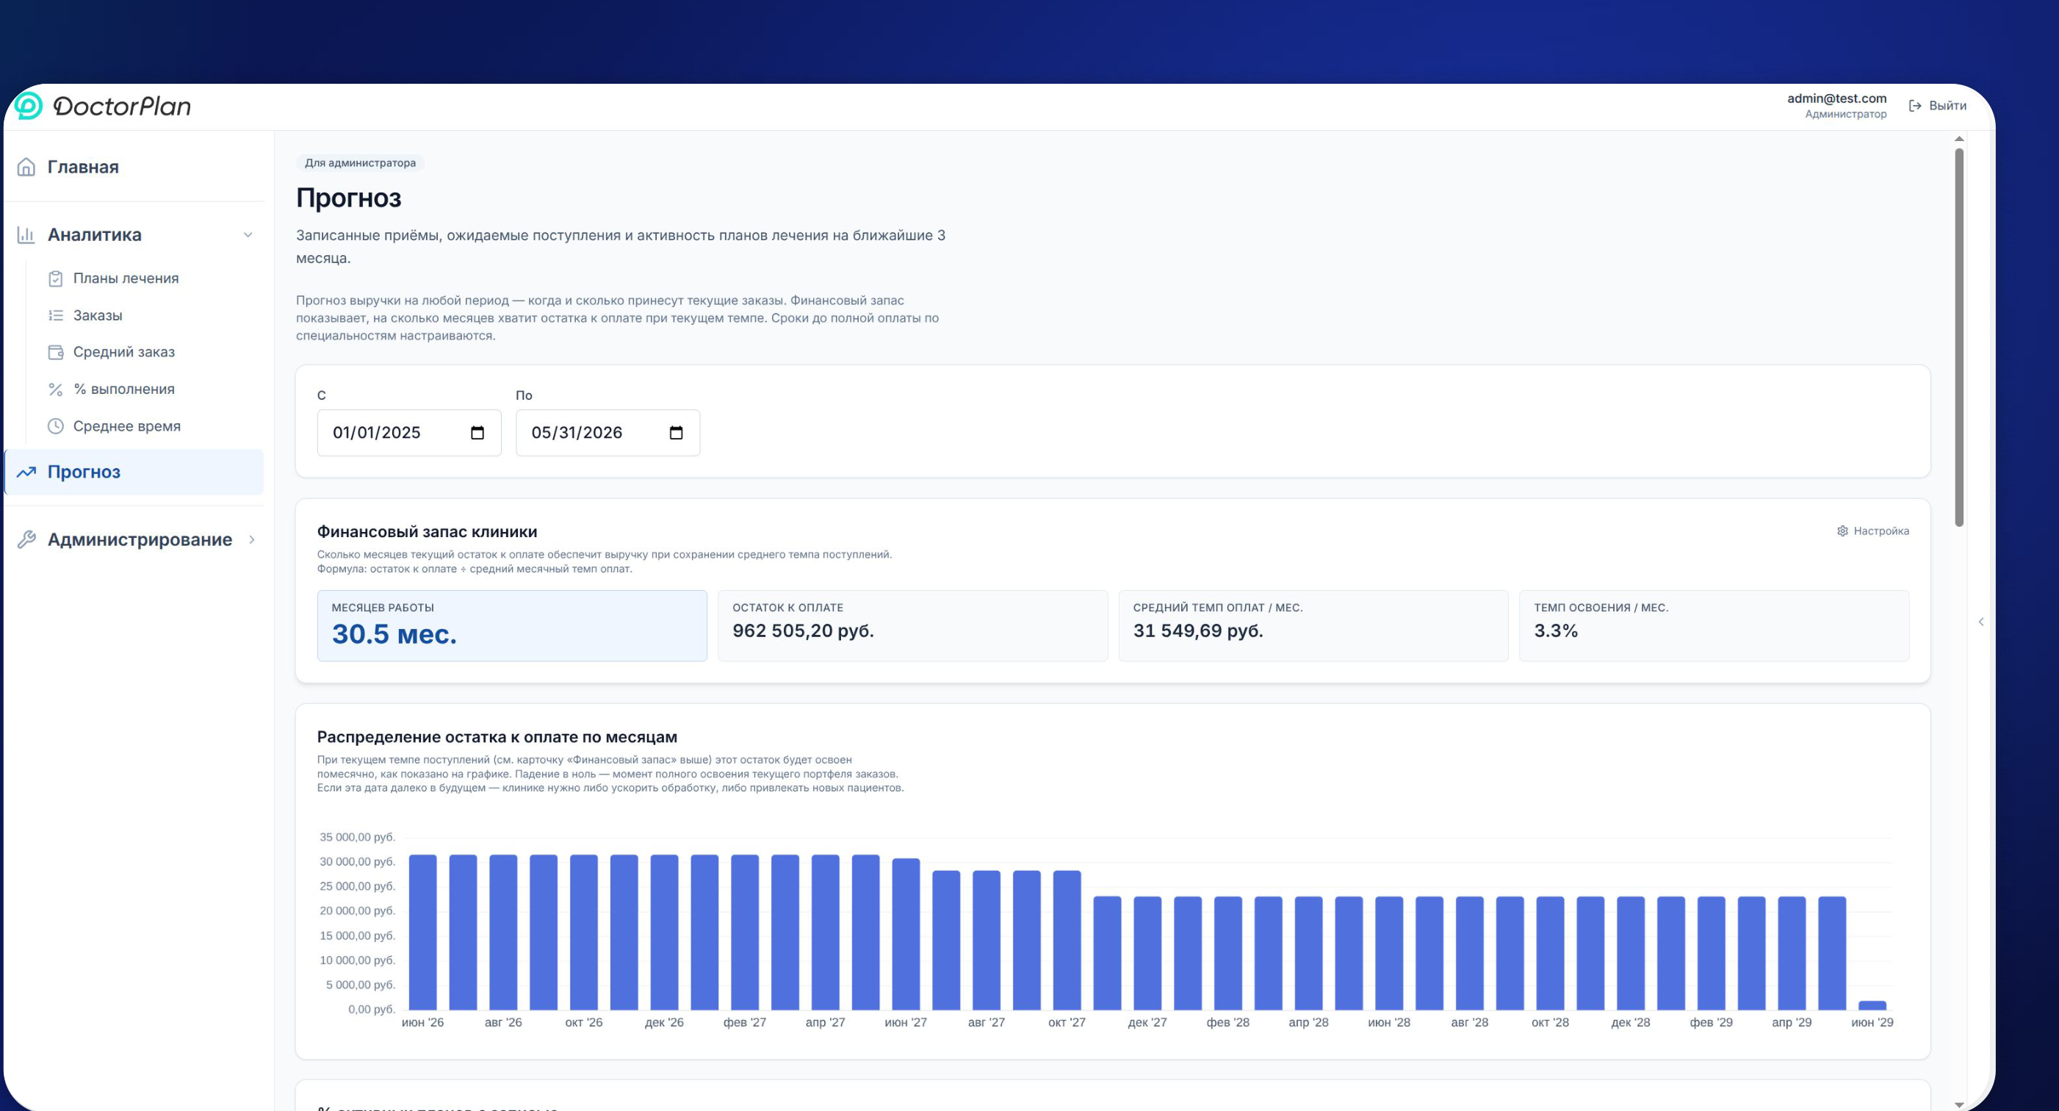2059x1111 pixels.
Task: Click the Для администратора badge
Action: 360,163
